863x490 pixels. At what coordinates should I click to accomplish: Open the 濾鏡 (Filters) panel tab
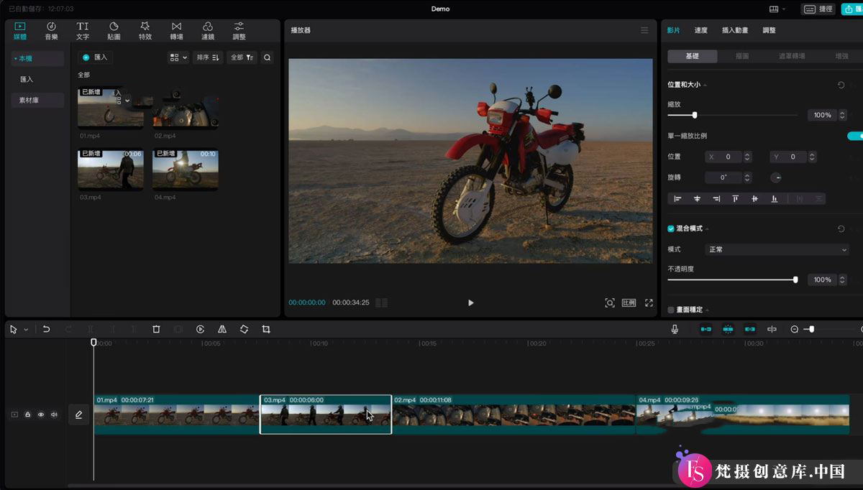click(x=208, y=31)
